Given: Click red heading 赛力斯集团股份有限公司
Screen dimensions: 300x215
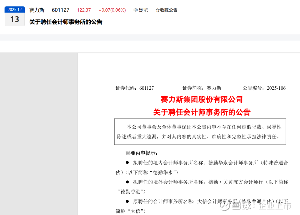Looking at the screenshot, I should point(202,99).
